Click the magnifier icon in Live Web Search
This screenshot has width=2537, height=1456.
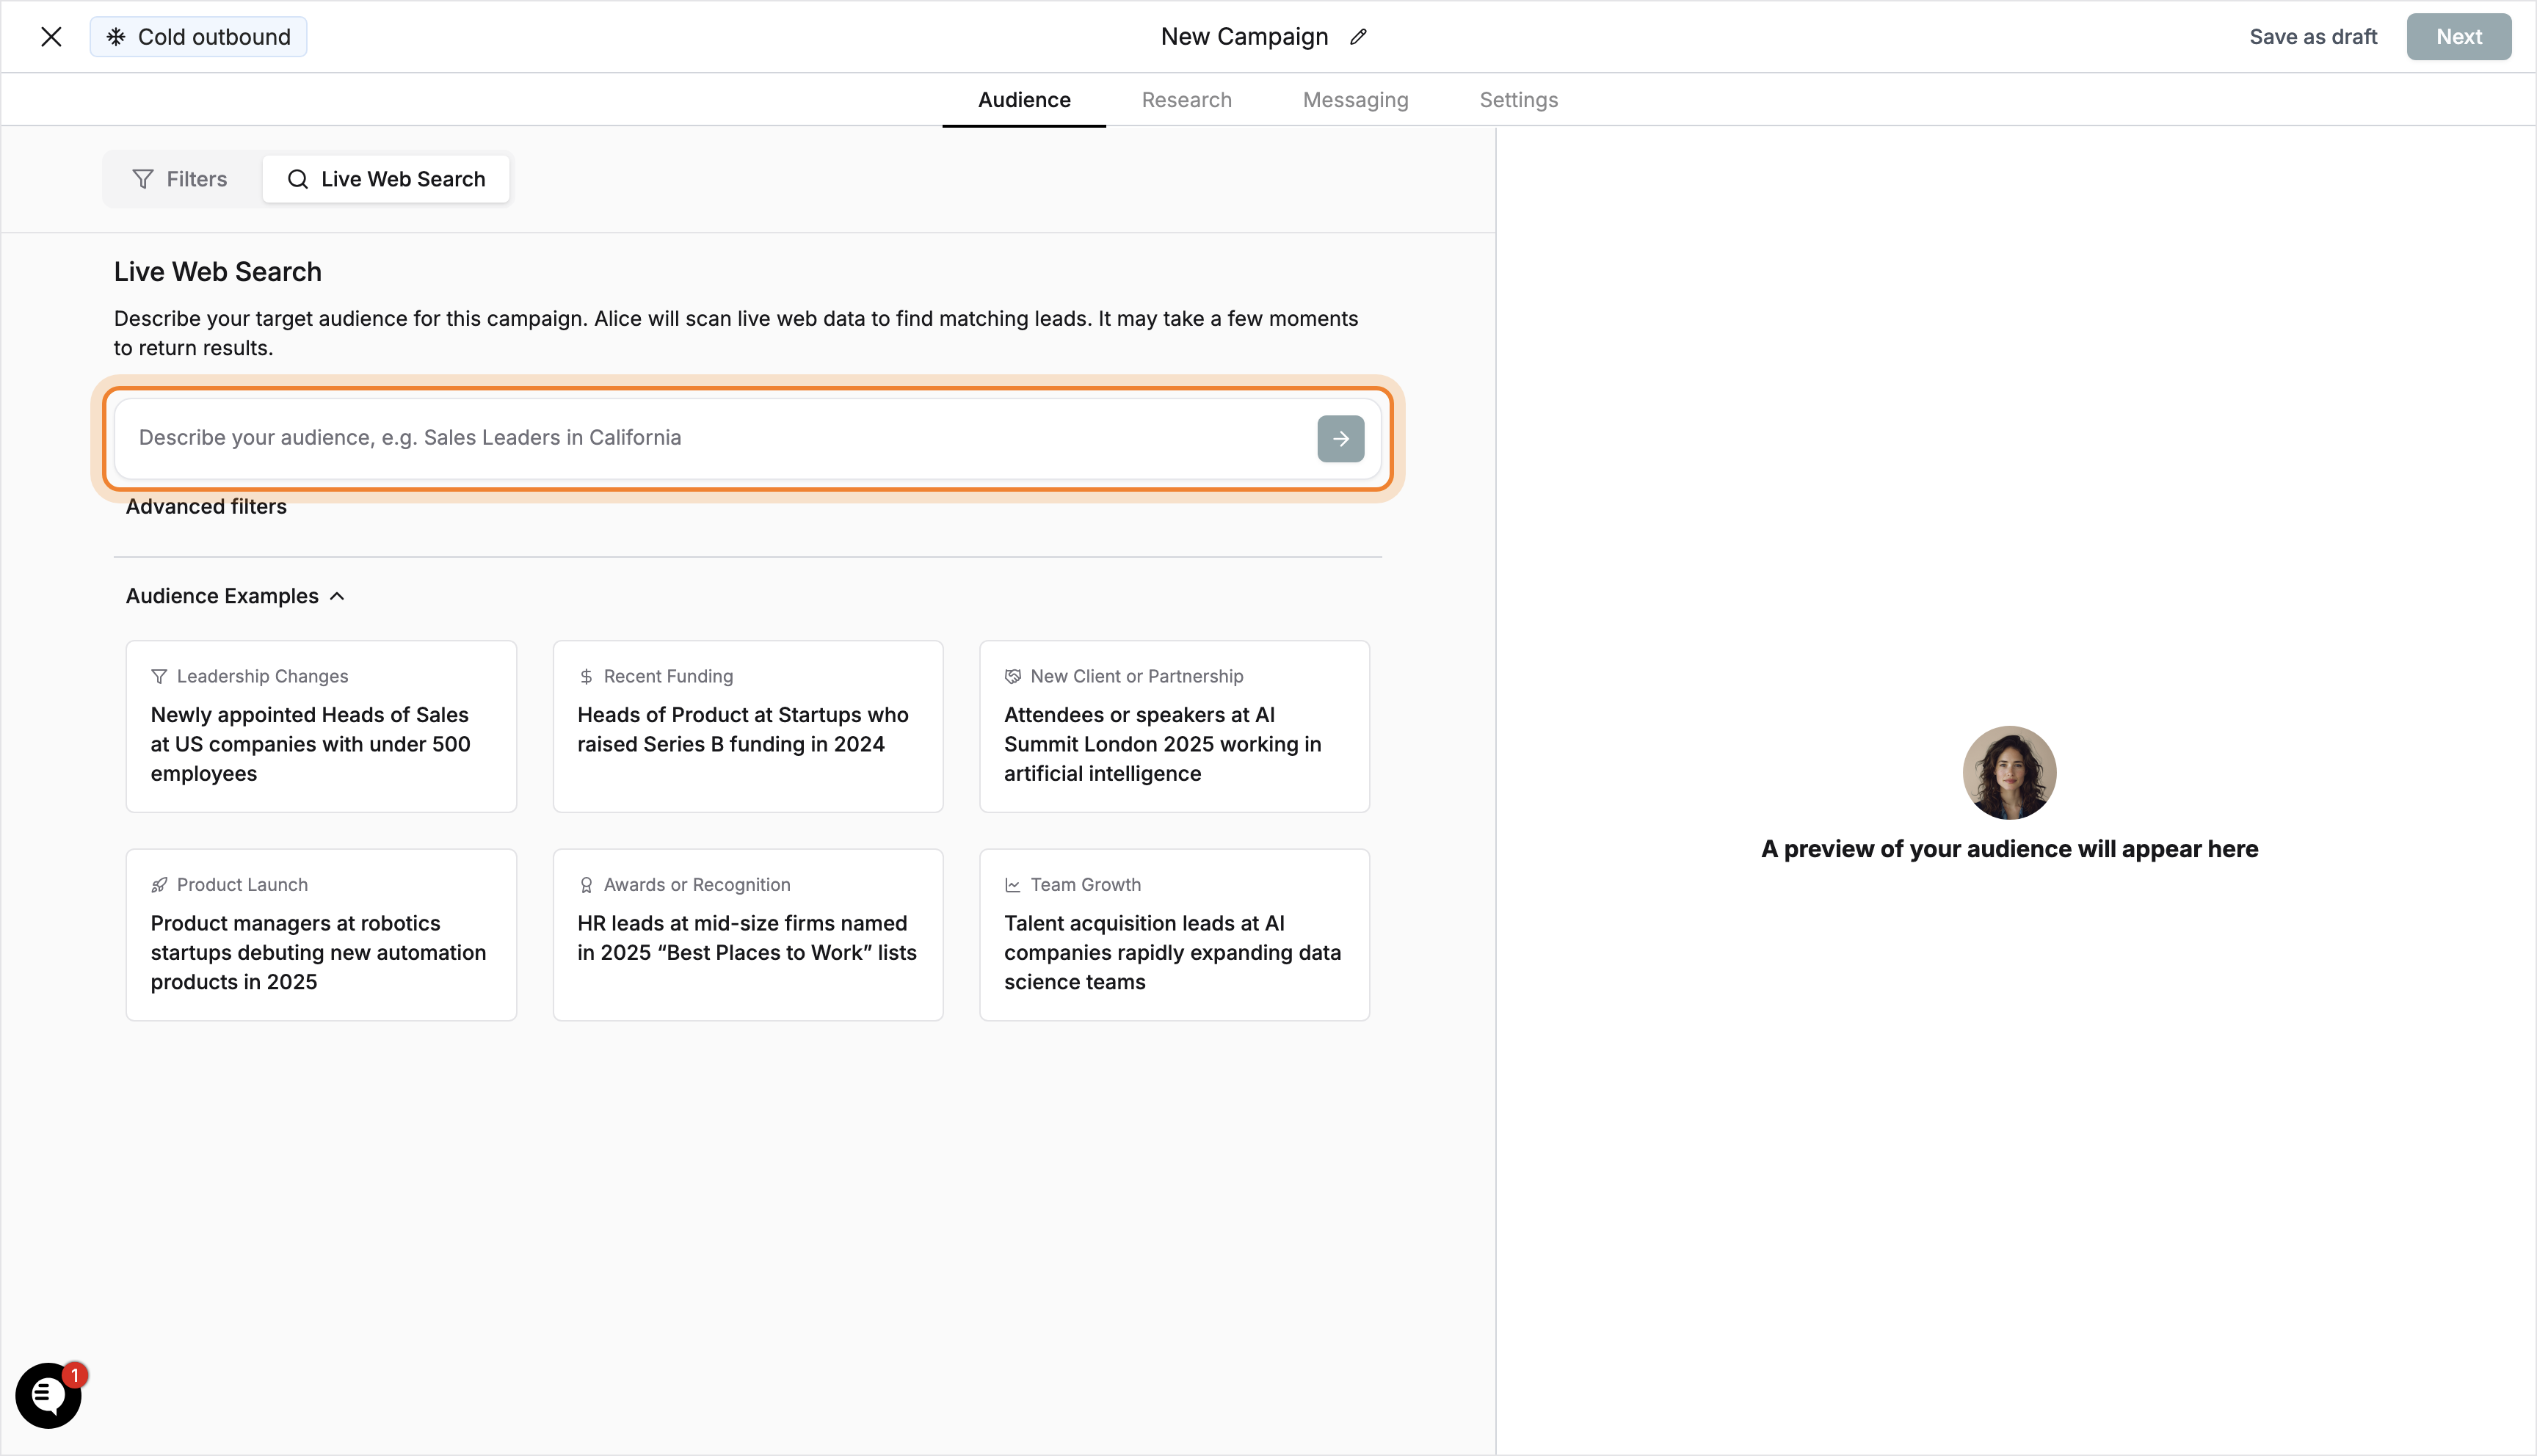click(297, 179)
